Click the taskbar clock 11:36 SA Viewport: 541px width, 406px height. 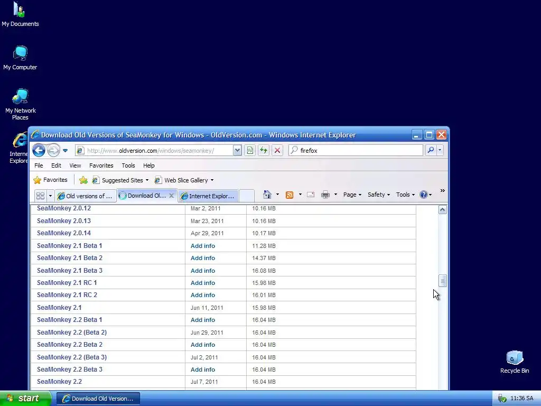click(x=521, y=399)
